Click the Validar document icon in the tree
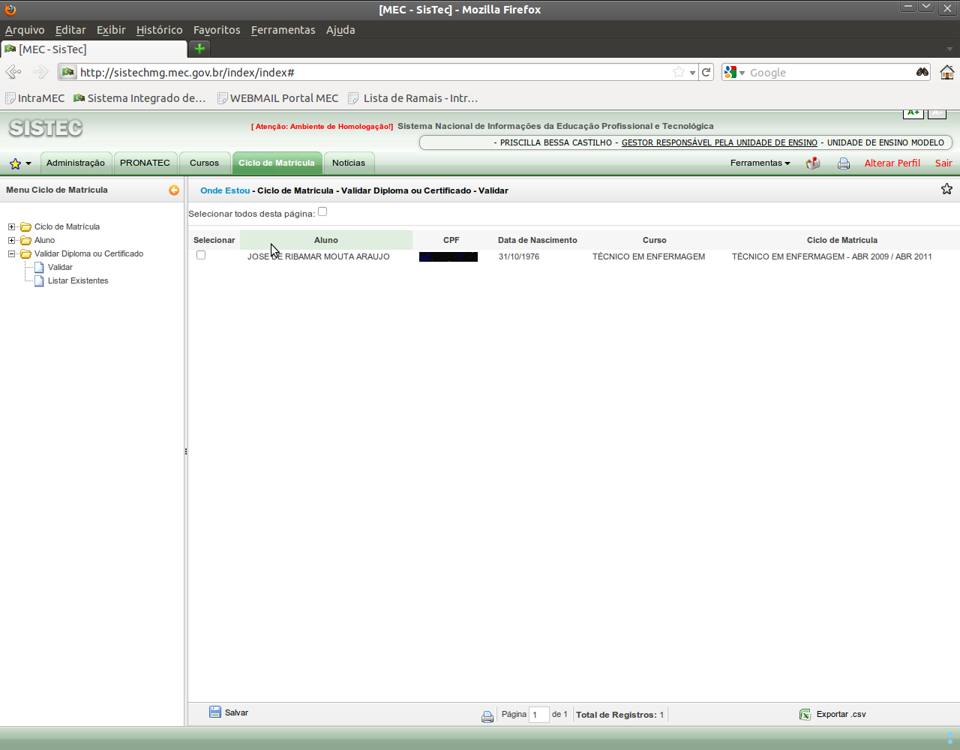Image resolution: width=960 pixels, height=750 pixels. (x=40, y=267)
